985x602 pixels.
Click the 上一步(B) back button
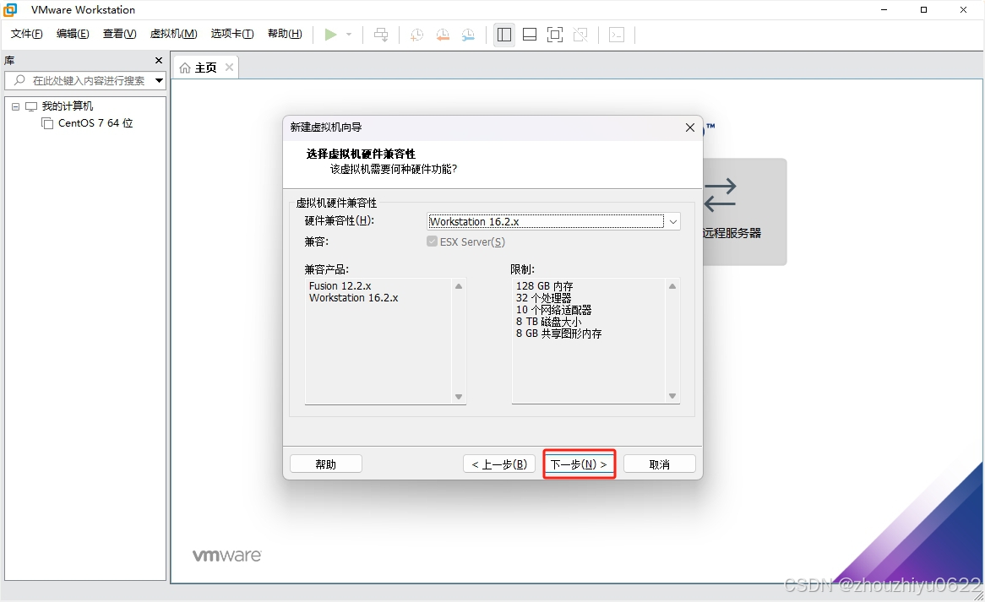coord(499,464)
